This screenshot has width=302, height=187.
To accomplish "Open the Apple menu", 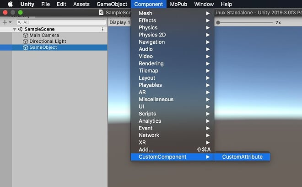I will (x=10, y=4).
